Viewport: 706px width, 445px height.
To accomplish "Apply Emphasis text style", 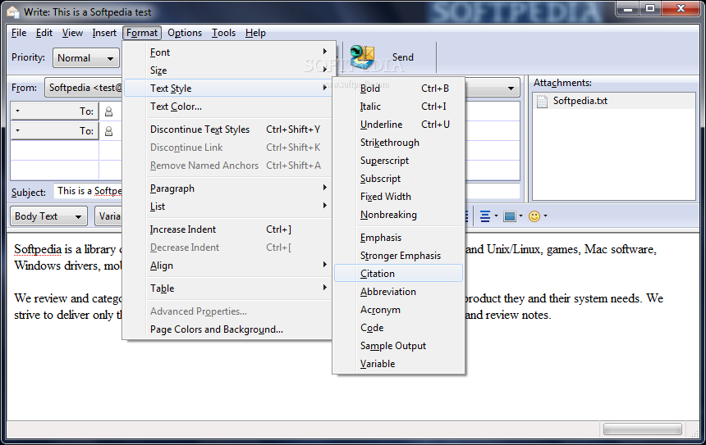I will pos(398,238).
